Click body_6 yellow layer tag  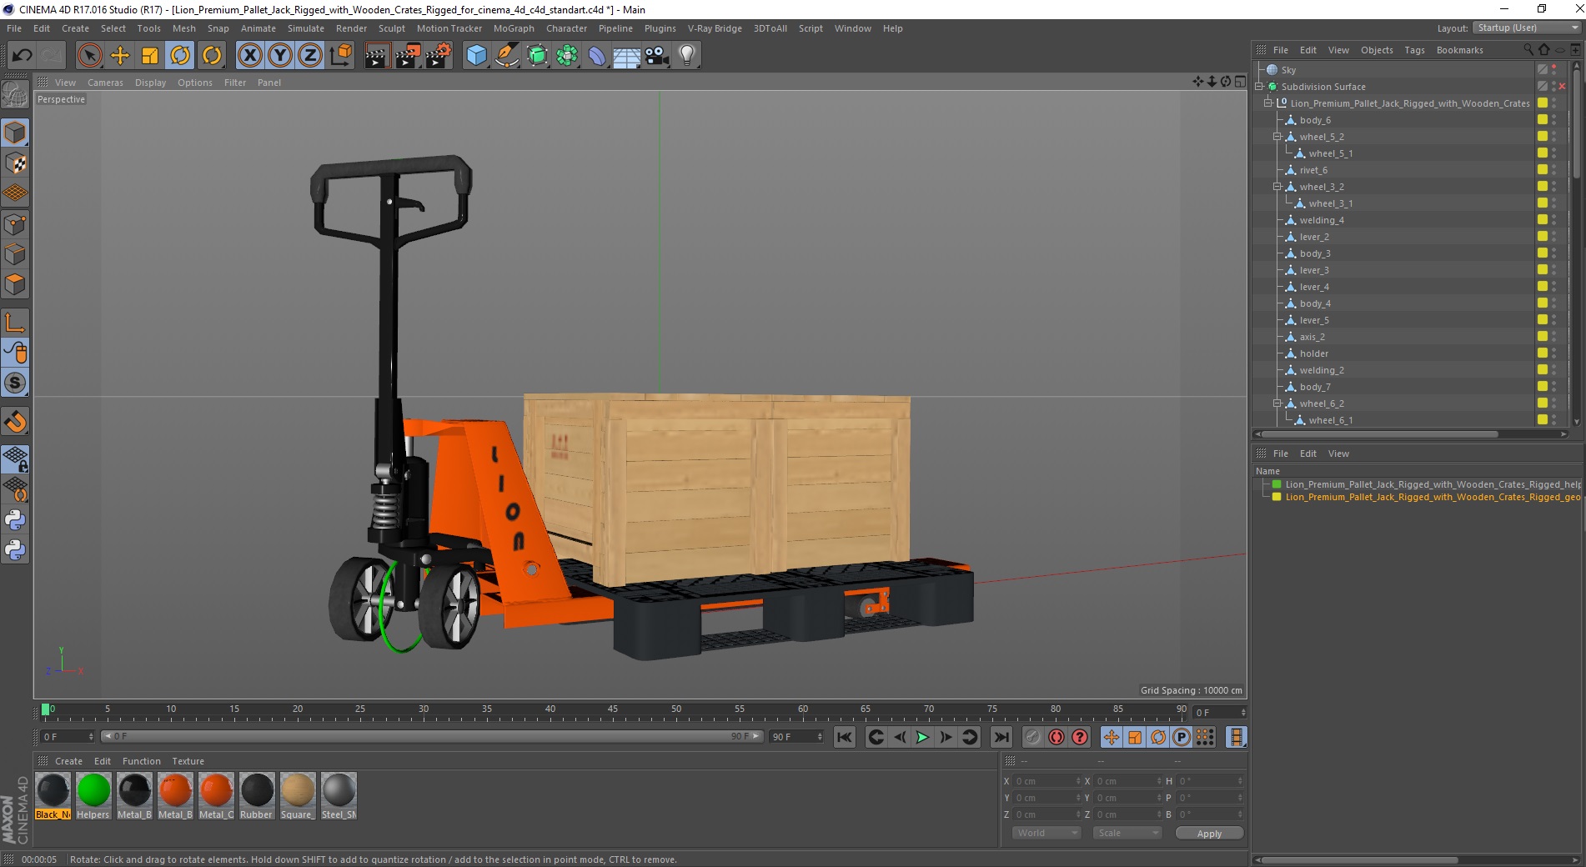click(x=1543, y=120)
